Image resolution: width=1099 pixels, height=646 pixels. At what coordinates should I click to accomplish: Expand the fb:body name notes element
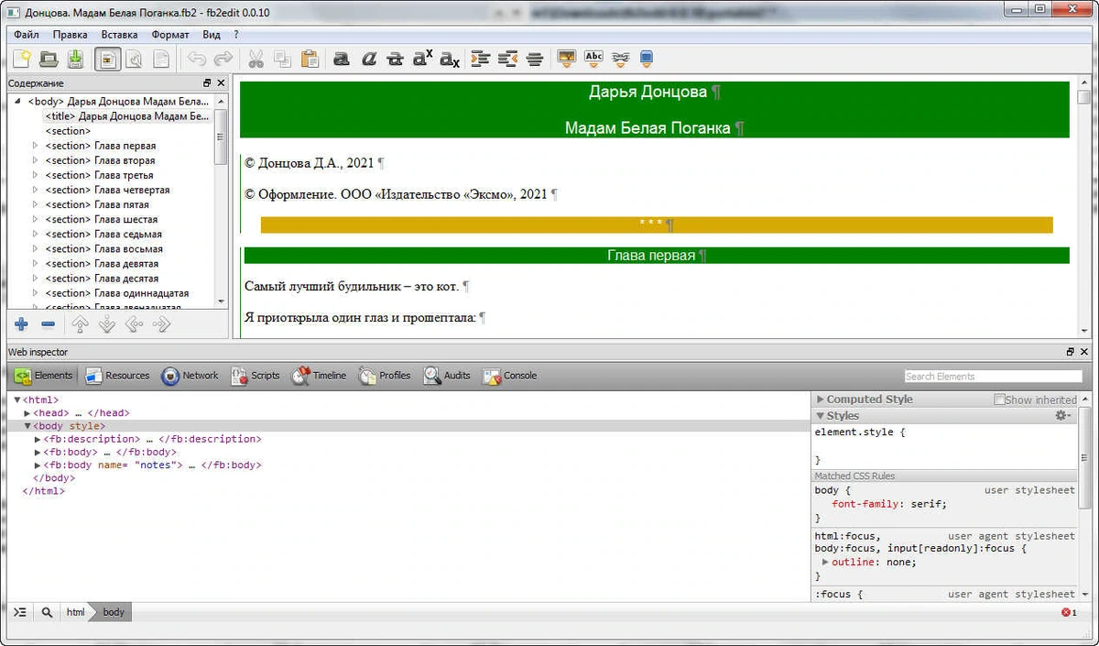(x=38, y=465)
